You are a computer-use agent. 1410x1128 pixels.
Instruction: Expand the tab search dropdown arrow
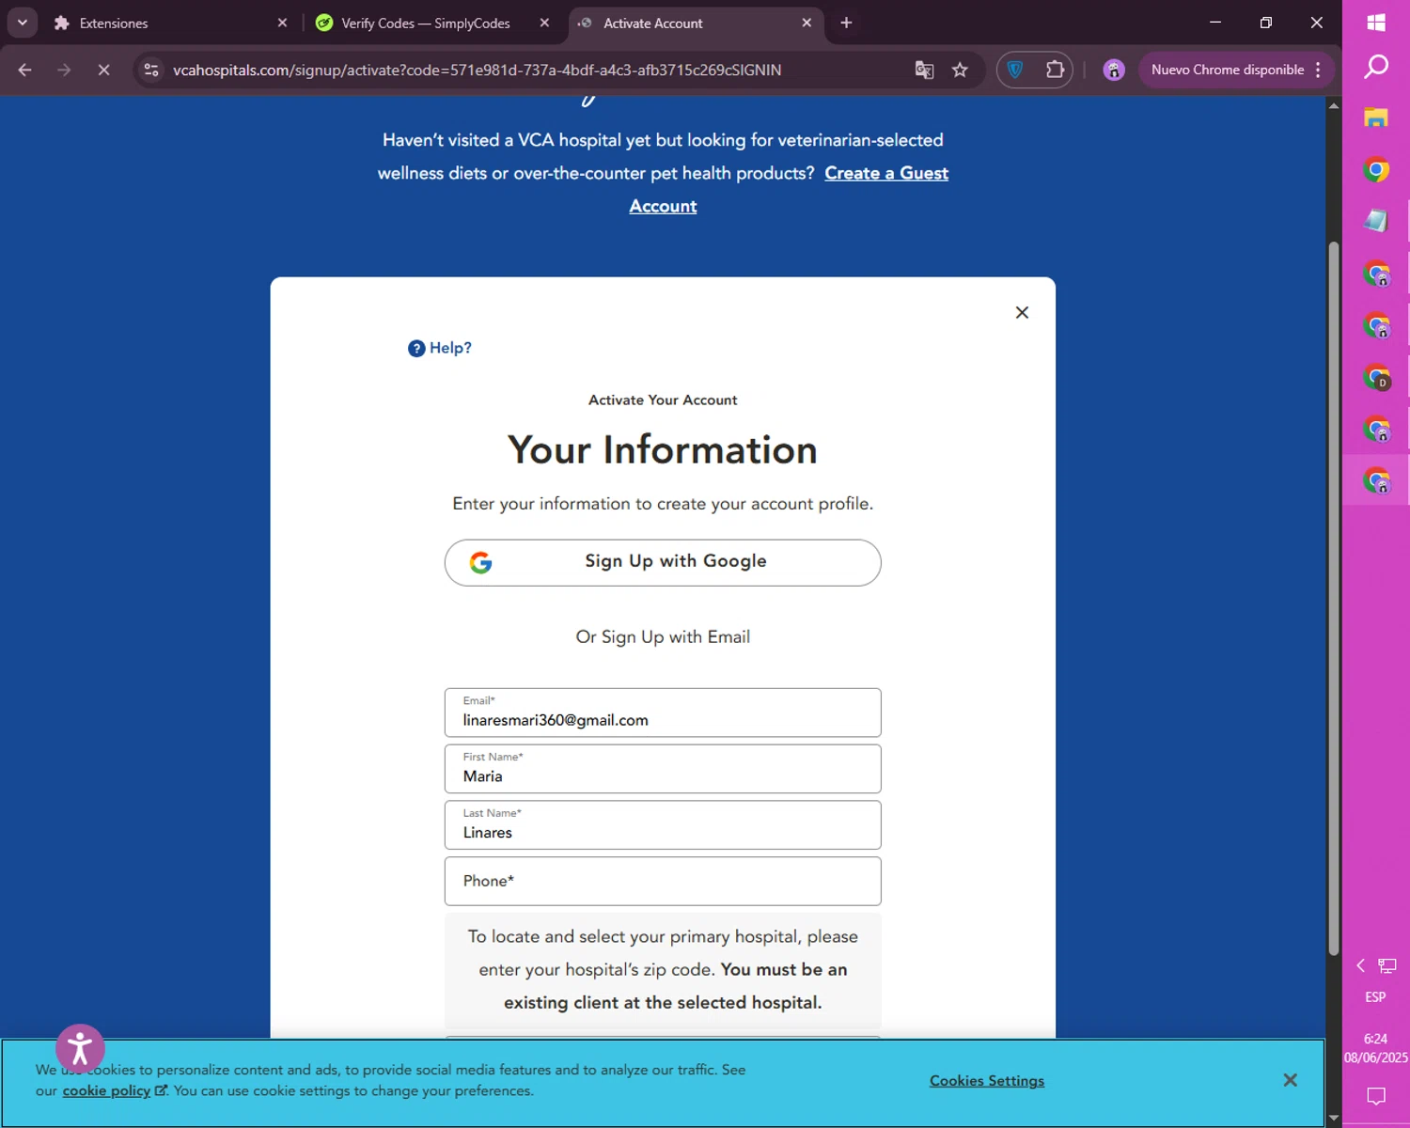tap(22, 23)
